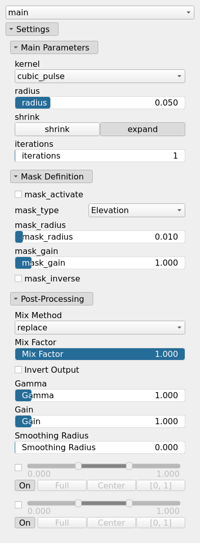Viewport: 200px width, 543px height.
Task: Collapse the Settings section
Action: [x=32, y=29]
